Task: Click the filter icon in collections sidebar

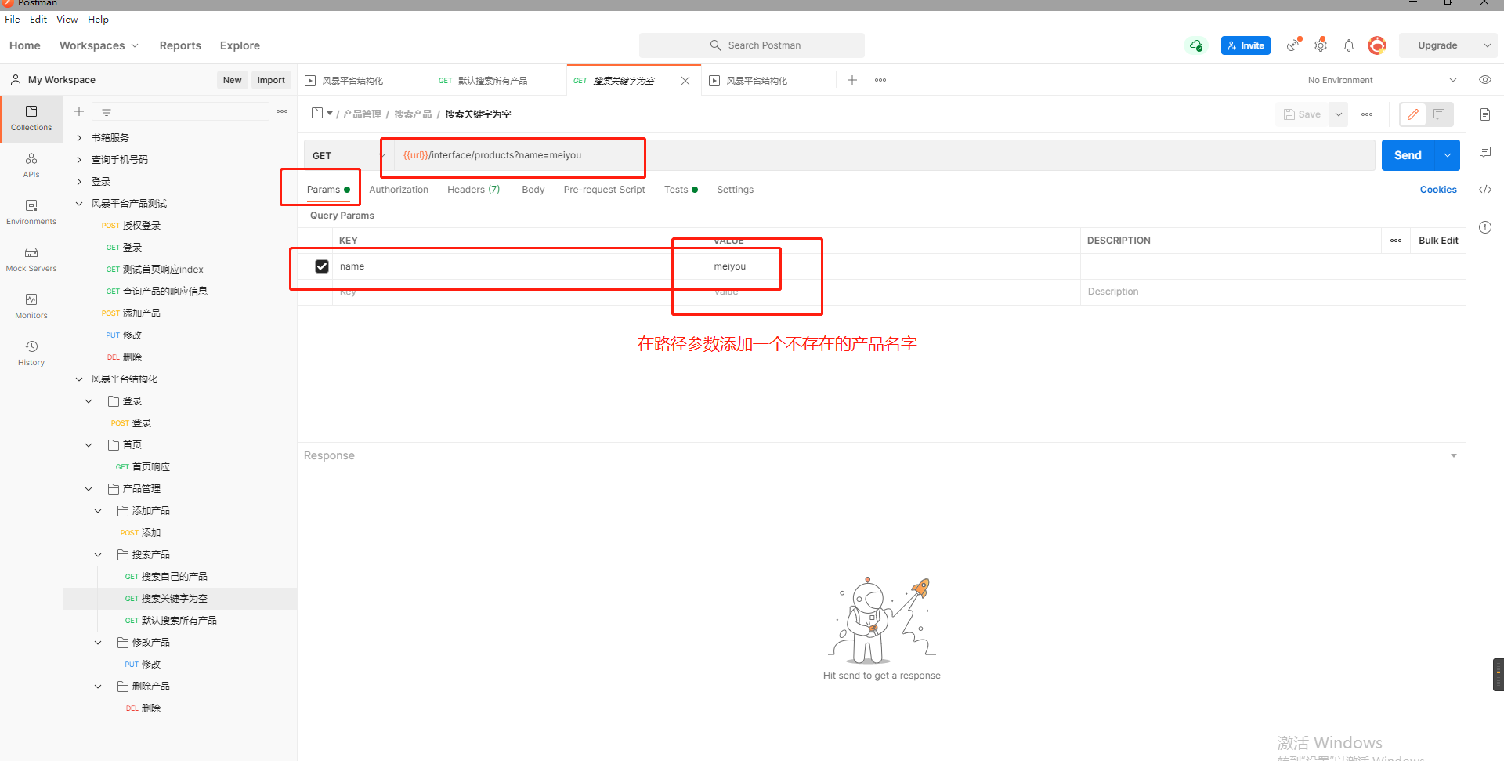Action: pyautogui.click(x=107, y=111)
